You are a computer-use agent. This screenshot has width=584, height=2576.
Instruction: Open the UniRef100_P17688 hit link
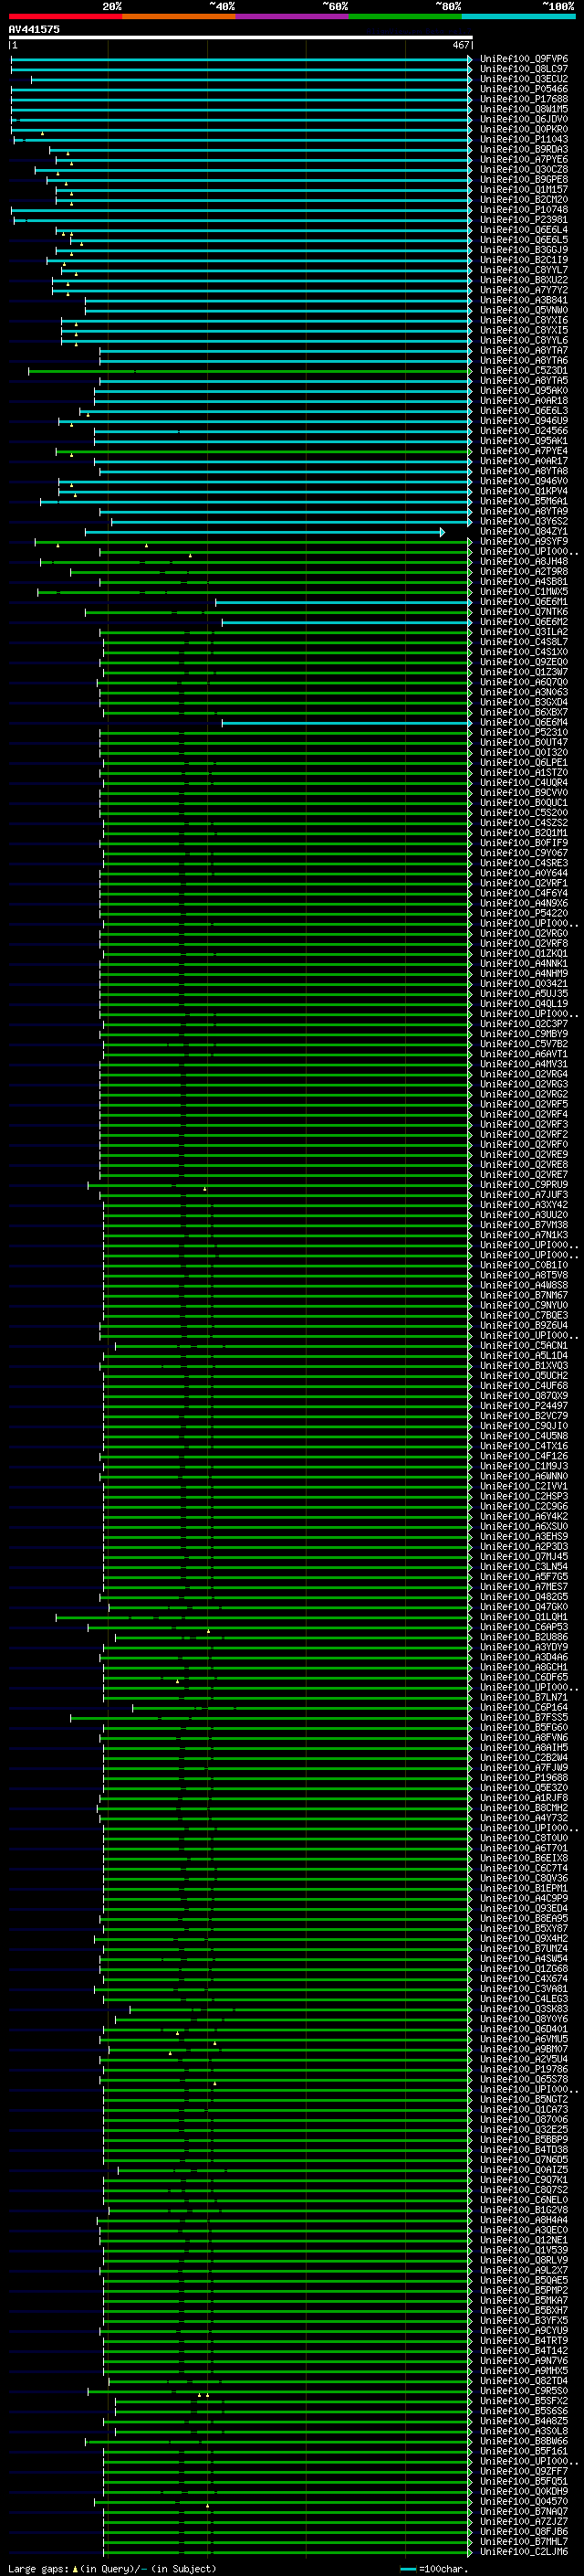coord(524,99)
